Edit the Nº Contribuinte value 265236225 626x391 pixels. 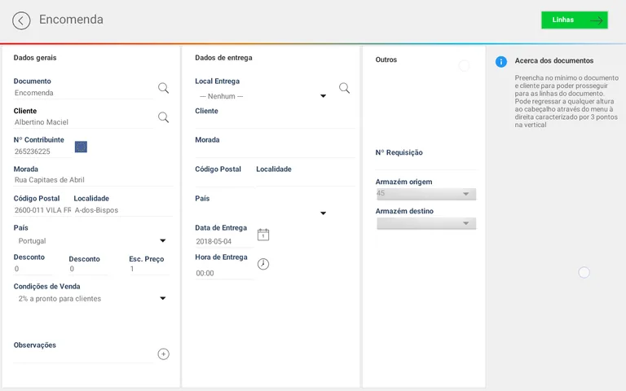click(42, 152)
